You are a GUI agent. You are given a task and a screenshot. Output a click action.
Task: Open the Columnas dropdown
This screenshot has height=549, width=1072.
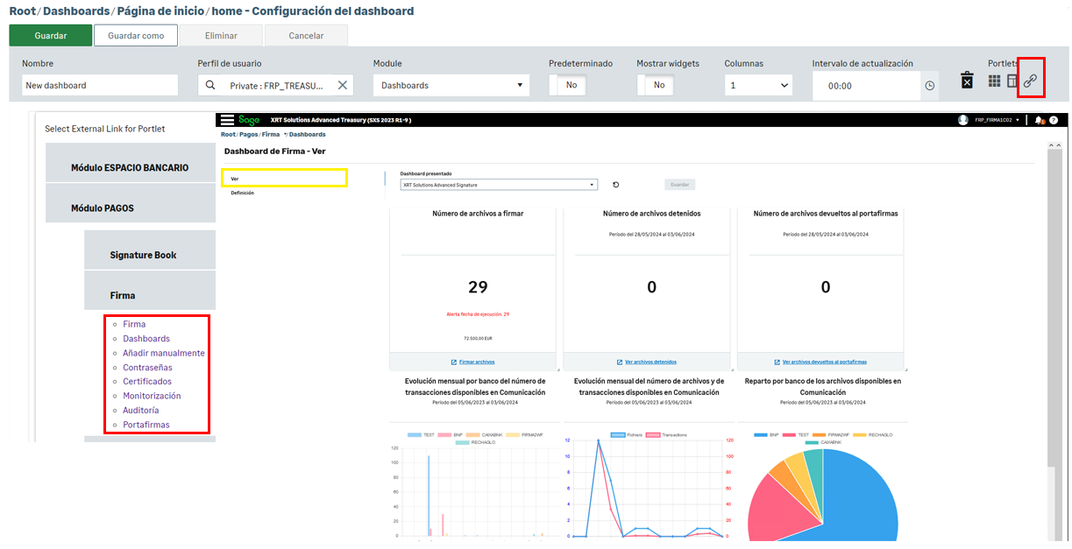point(758,85)
